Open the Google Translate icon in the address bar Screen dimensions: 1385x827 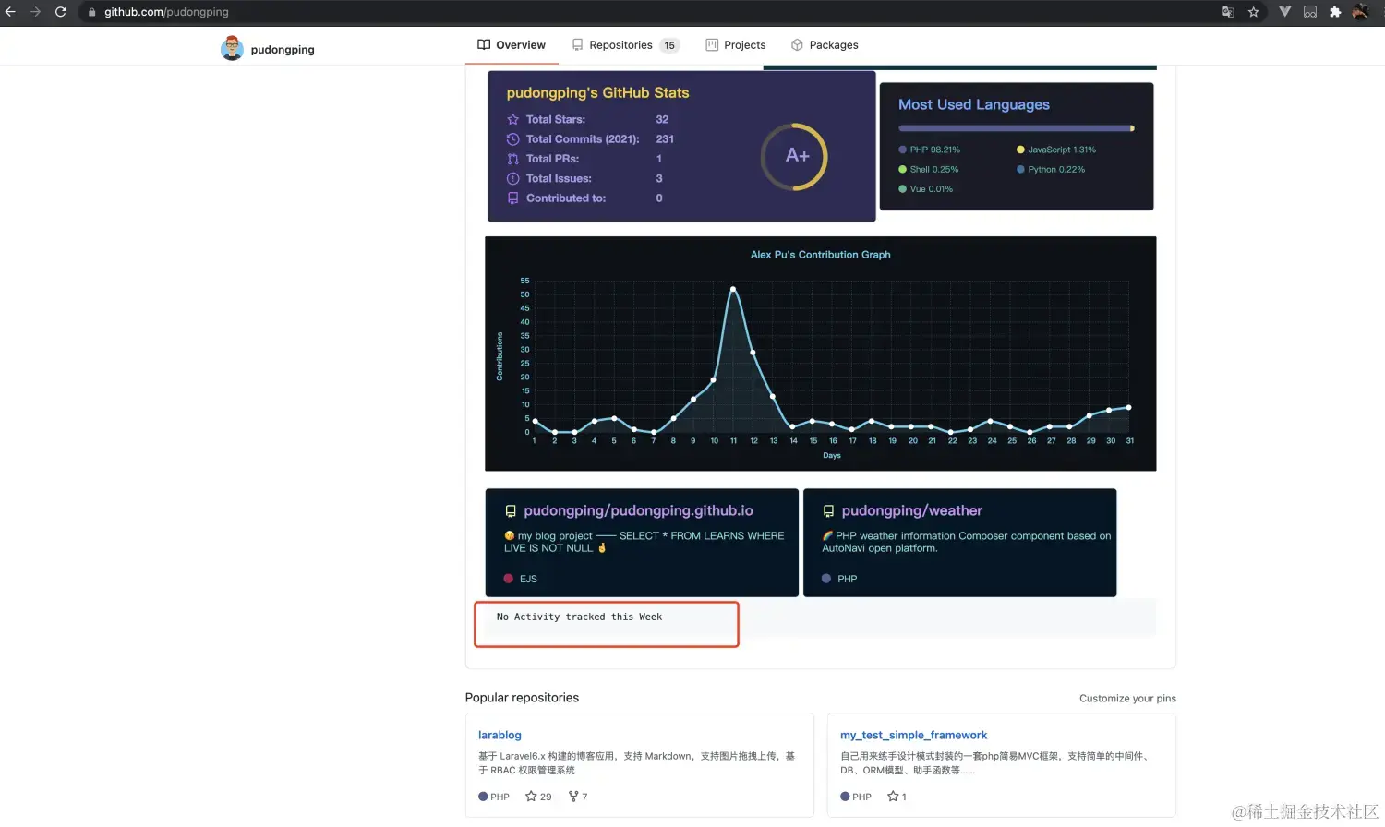1228,12
